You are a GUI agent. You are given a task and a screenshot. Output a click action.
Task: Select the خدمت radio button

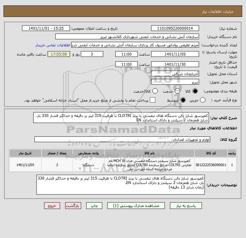click(177, 91)
